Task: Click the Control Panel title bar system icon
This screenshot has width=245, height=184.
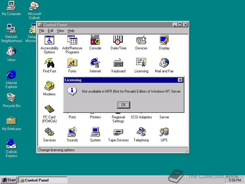Action: [x=40, y=25]
